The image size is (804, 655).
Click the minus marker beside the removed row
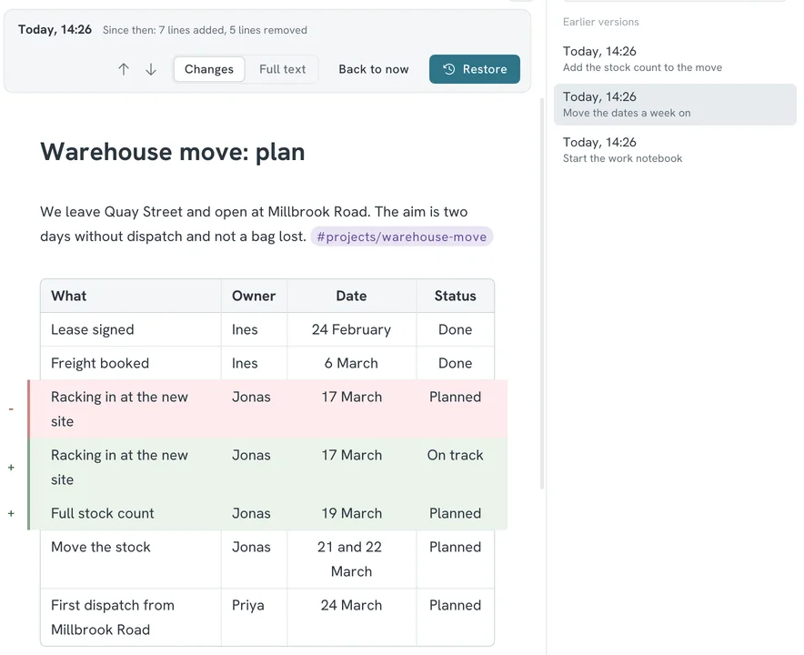(11, 409)
